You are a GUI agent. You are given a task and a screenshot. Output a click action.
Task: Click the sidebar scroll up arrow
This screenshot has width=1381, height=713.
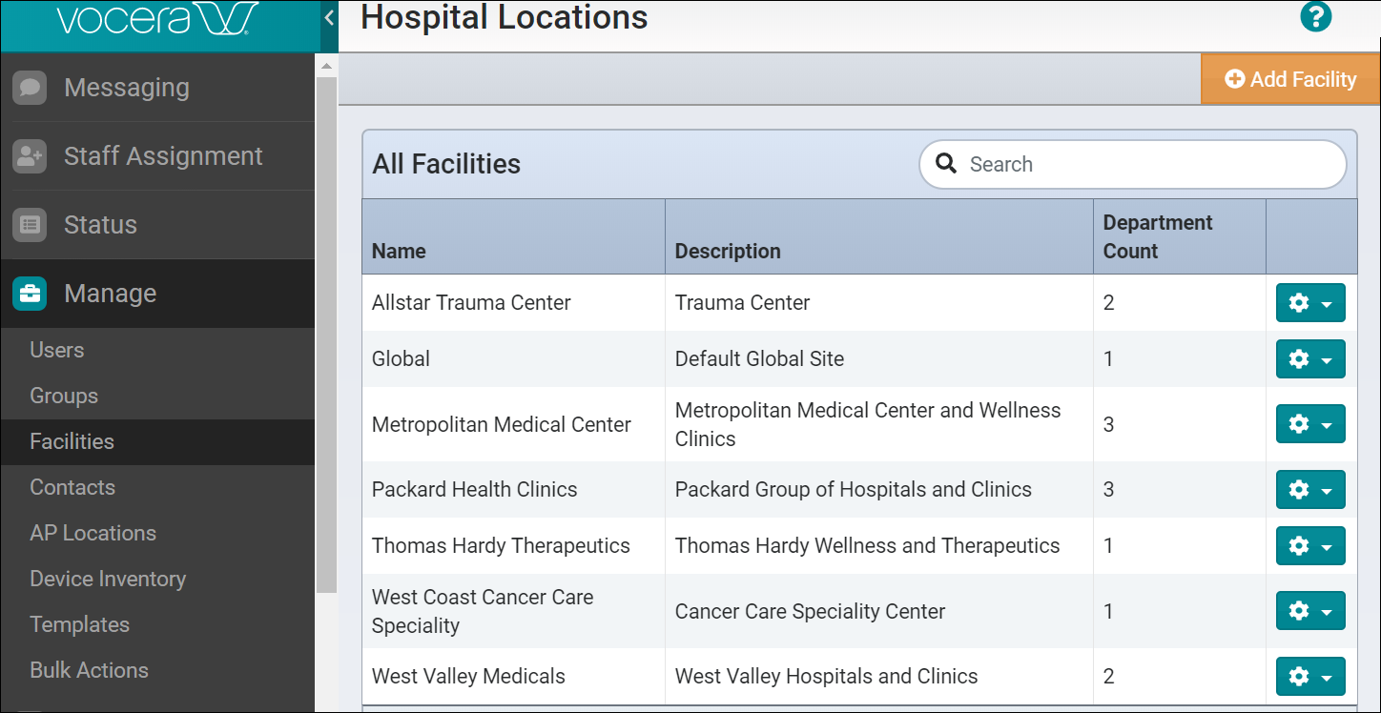(x=326, y=66)
